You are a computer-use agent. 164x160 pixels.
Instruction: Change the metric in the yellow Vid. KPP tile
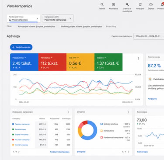click(74, 58)
